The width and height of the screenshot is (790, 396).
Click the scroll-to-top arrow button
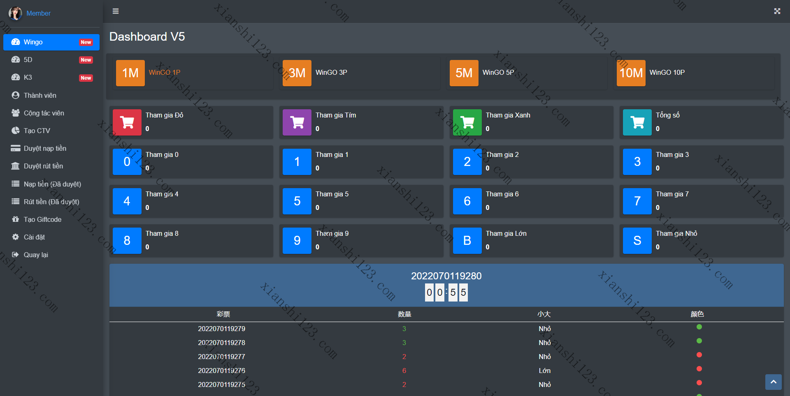[x=774, y=382]
